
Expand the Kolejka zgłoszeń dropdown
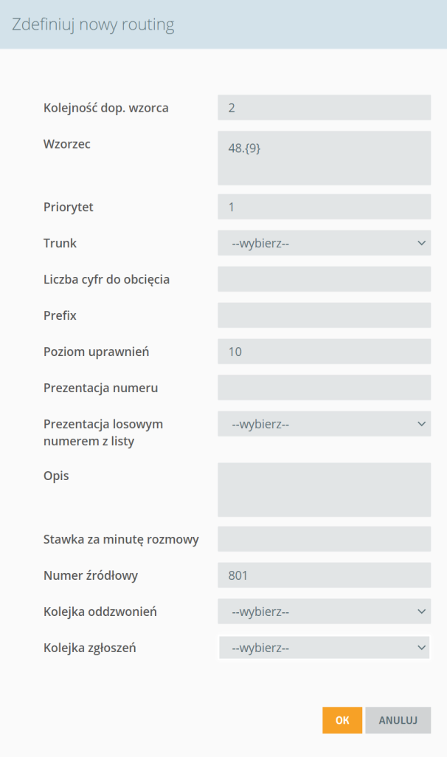pos(324,648)
